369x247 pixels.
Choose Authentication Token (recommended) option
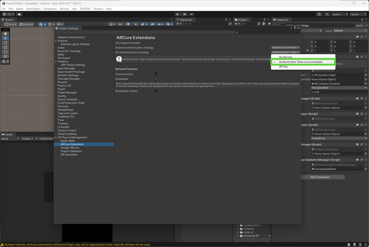click(303, 62)
